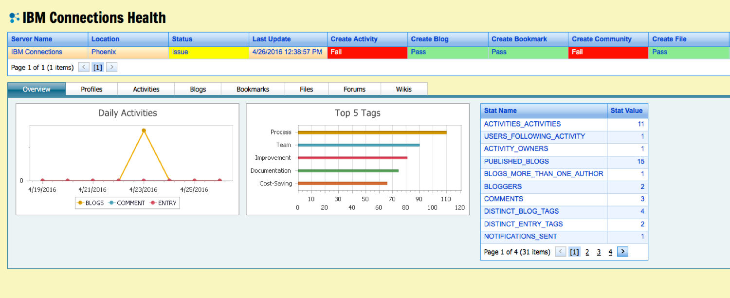
Task: Click Create Blog column header
Action: (448, 39)
